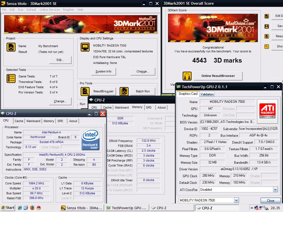
Task: Select the About tab in rear CPU-Z window
Action: point(161,107)
